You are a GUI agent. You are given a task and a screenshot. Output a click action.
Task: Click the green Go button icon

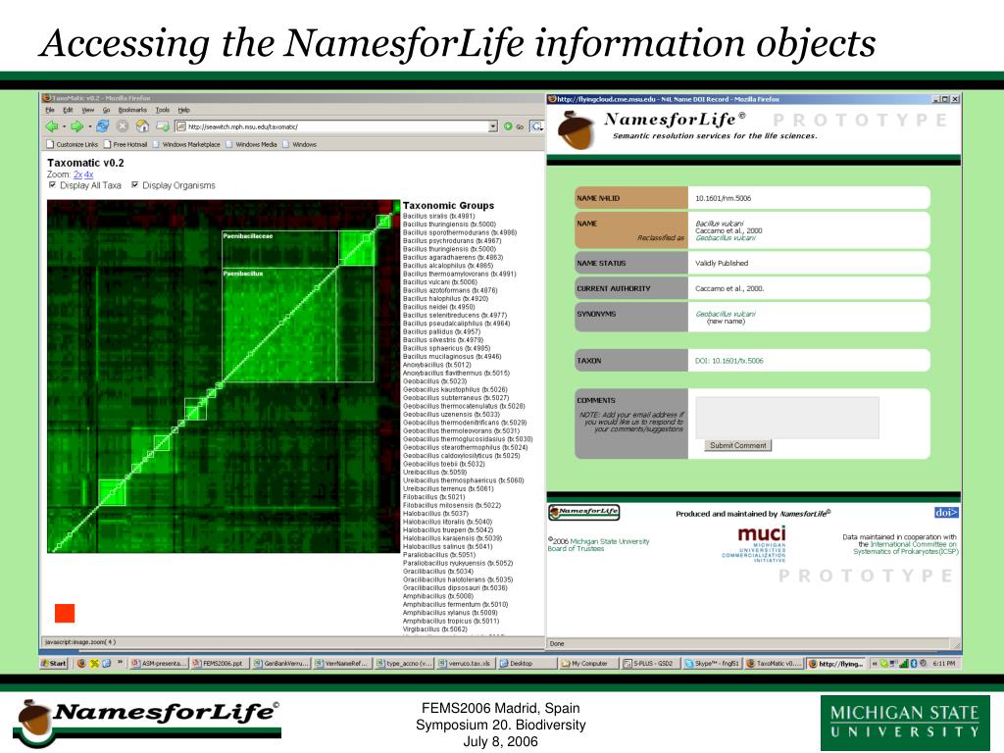[508, 126]
